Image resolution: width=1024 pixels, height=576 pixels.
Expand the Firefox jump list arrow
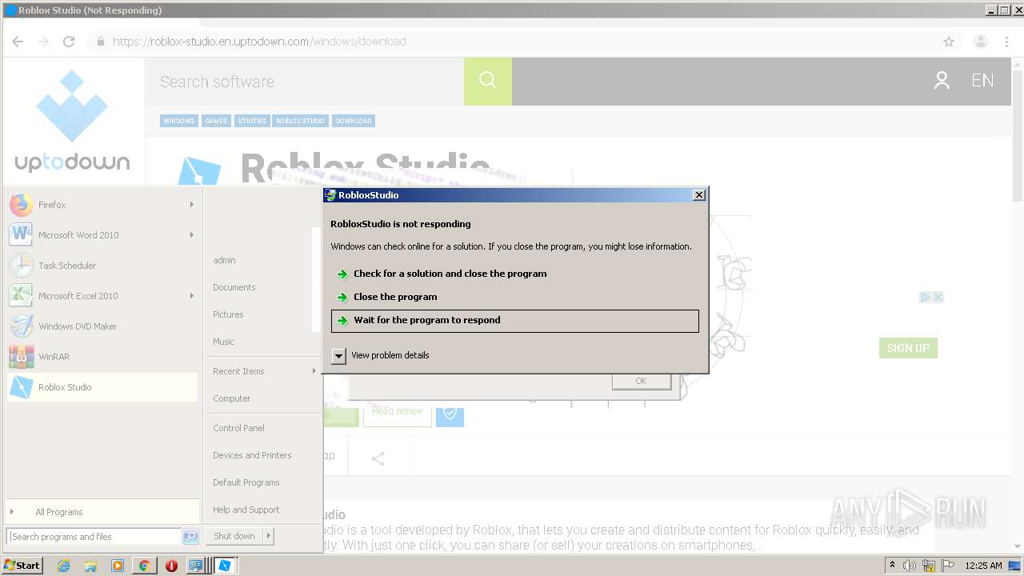tap(191, 205)
